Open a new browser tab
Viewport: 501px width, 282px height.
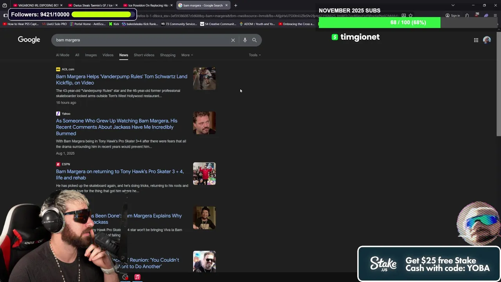pos(236,5)
